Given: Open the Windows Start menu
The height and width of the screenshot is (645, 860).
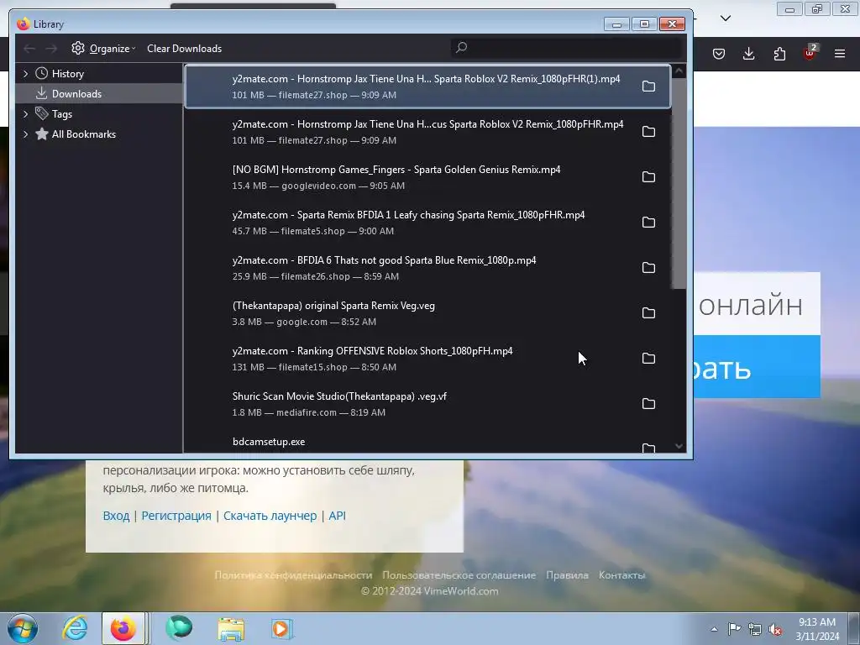Looking at the screenshot, I should click(x=23, y=628).
